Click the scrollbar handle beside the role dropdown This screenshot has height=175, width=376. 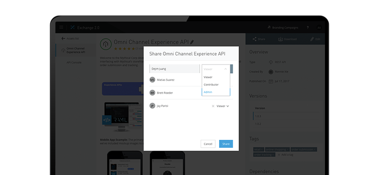click(x=232, y=69)
